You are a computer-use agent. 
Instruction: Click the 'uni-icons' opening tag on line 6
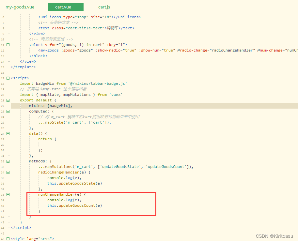tap(50, 17)
